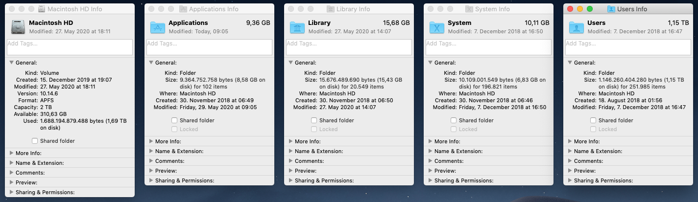Expand More Info in Users Info
The height and width of the screenshot is (202, 698).
coord(570,141)
